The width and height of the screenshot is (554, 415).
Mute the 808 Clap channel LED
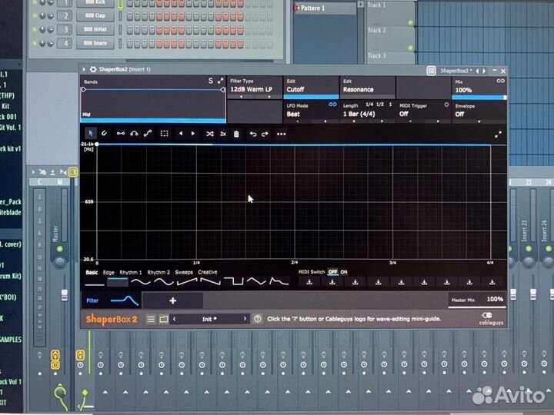coord(35,15)
